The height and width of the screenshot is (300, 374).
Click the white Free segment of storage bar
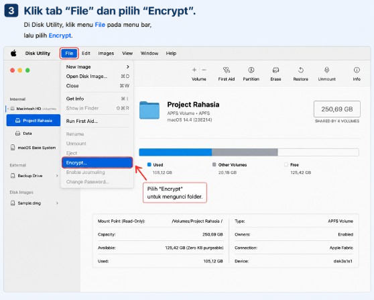pos(318,152)
